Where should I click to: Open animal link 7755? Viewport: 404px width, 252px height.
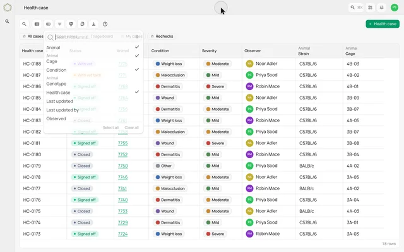[x=122, y=143]
